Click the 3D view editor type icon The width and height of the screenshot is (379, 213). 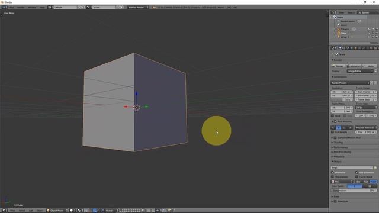pyautogui.click(x=4, y=211)
